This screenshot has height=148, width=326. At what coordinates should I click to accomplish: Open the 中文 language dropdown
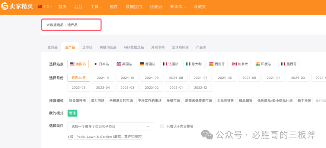click(x=48, y=7)
